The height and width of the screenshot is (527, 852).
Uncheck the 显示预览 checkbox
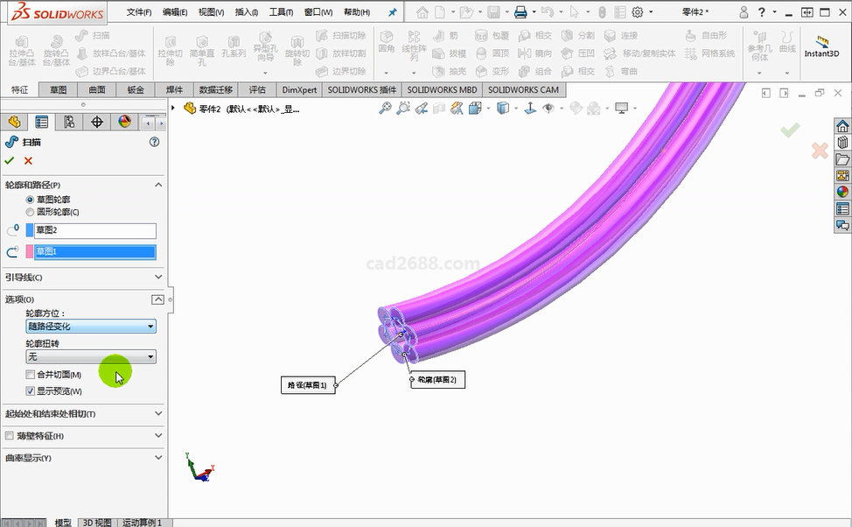click(31, 391)
